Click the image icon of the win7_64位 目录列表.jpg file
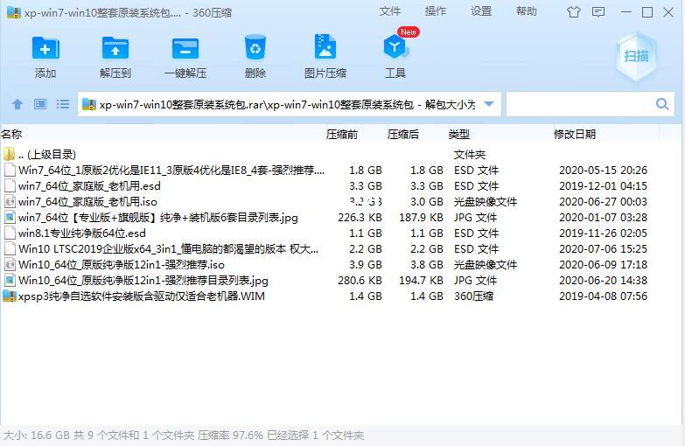Screen dimensions: 685x446 [10, 217]
